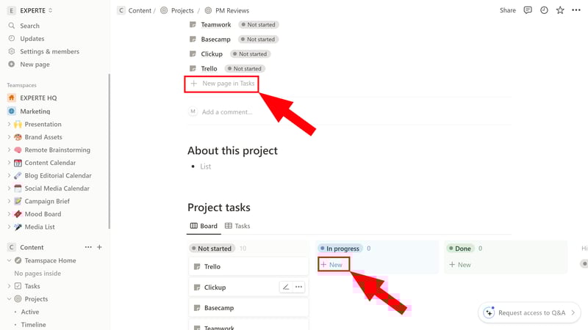Open Media List page
This screenshot has height=330, width=588.
tap(40, 227)
